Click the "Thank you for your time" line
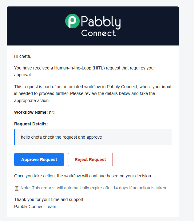 [49, 199]
